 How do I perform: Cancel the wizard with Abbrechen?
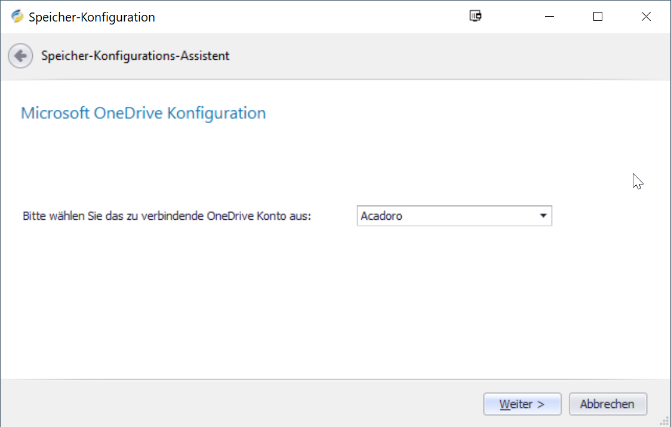608,404
